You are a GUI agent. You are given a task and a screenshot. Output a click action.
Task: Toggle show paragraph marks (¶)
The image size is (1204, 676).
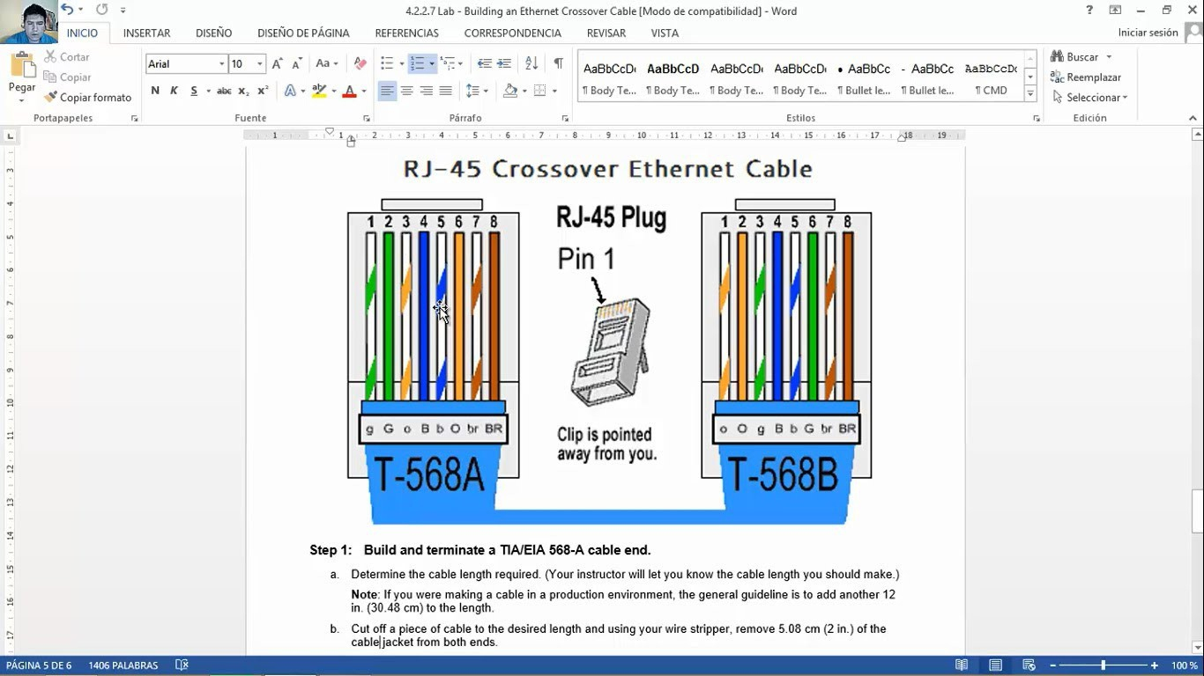[x=558, y=63]
